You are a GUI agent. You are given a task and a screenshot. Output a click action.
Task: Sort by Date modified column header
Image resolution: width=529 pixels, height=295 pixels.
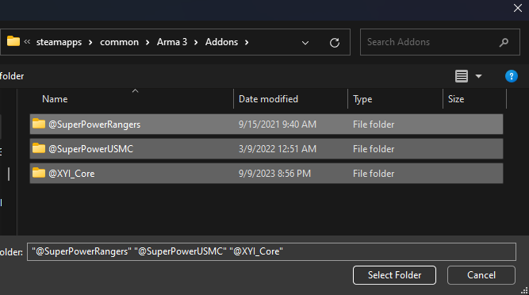(x=268, y=99)
